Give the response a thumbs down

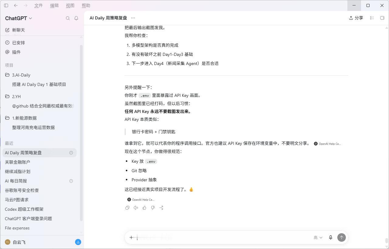point(153,208)
